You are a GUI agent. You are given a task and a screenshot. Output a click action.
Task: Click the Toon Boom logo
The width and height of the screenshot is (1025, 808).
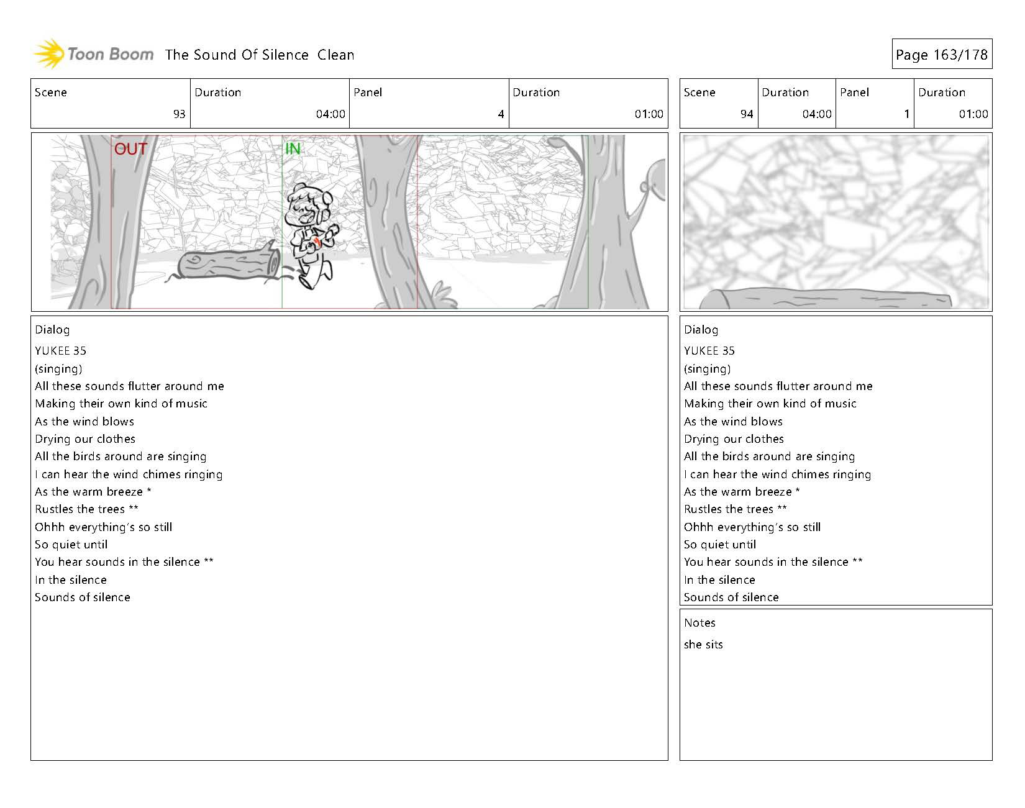[93, 54]
